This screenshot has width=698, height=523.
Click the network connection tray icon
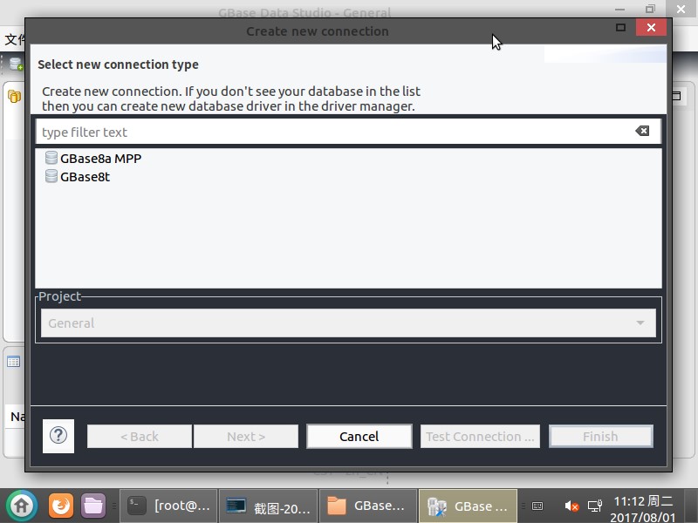pyautogui.click(x=595, y=506)
